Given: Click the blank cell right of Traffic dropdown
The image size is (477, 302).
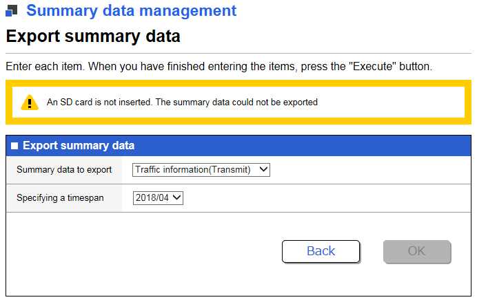Looking at the screenshot, I should 365,170.
